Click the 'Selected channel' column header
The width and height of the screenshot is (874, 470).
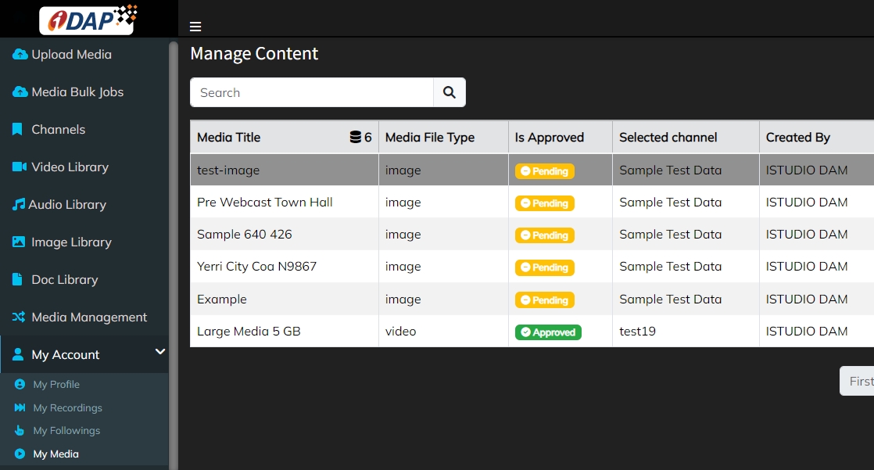(686, 137)
